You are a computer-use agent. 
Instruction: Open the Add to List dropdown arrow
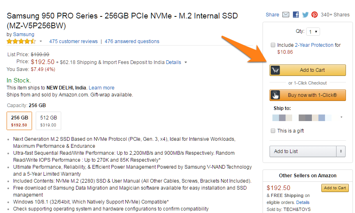click(x=341, y=151)
